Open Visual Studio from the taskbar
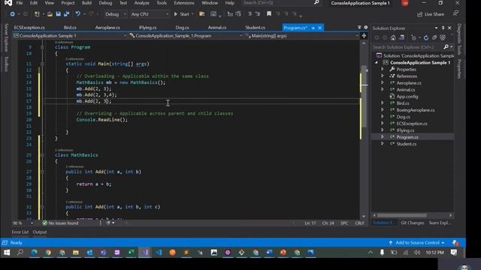This screenshot has height=270, width=481. 145,253
